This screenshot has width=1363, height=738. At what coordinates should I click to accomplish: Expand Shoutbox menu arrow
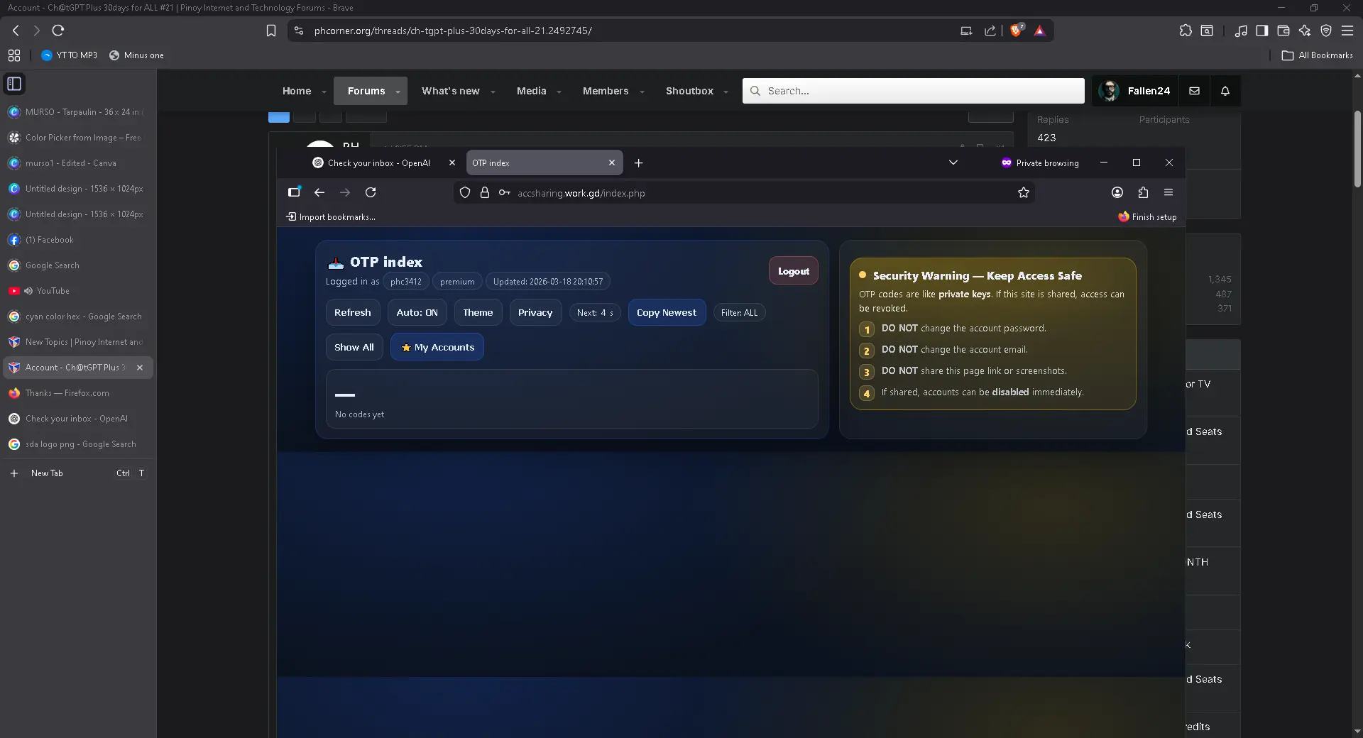coord(726,92)
